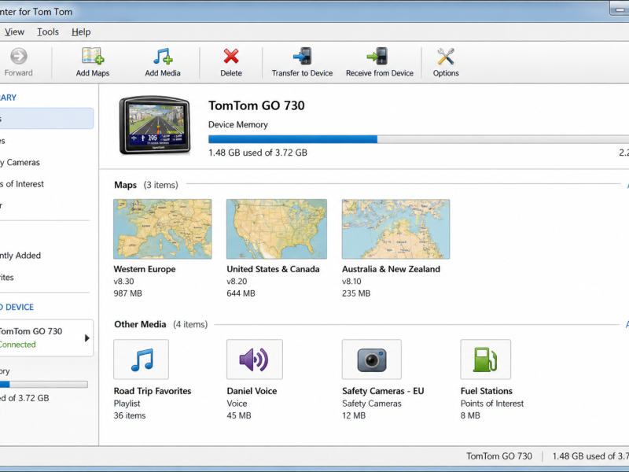This screenshot has height=472, width=629.
Task: Open the Recently Added sidebar item
Action: pos(20,255)
